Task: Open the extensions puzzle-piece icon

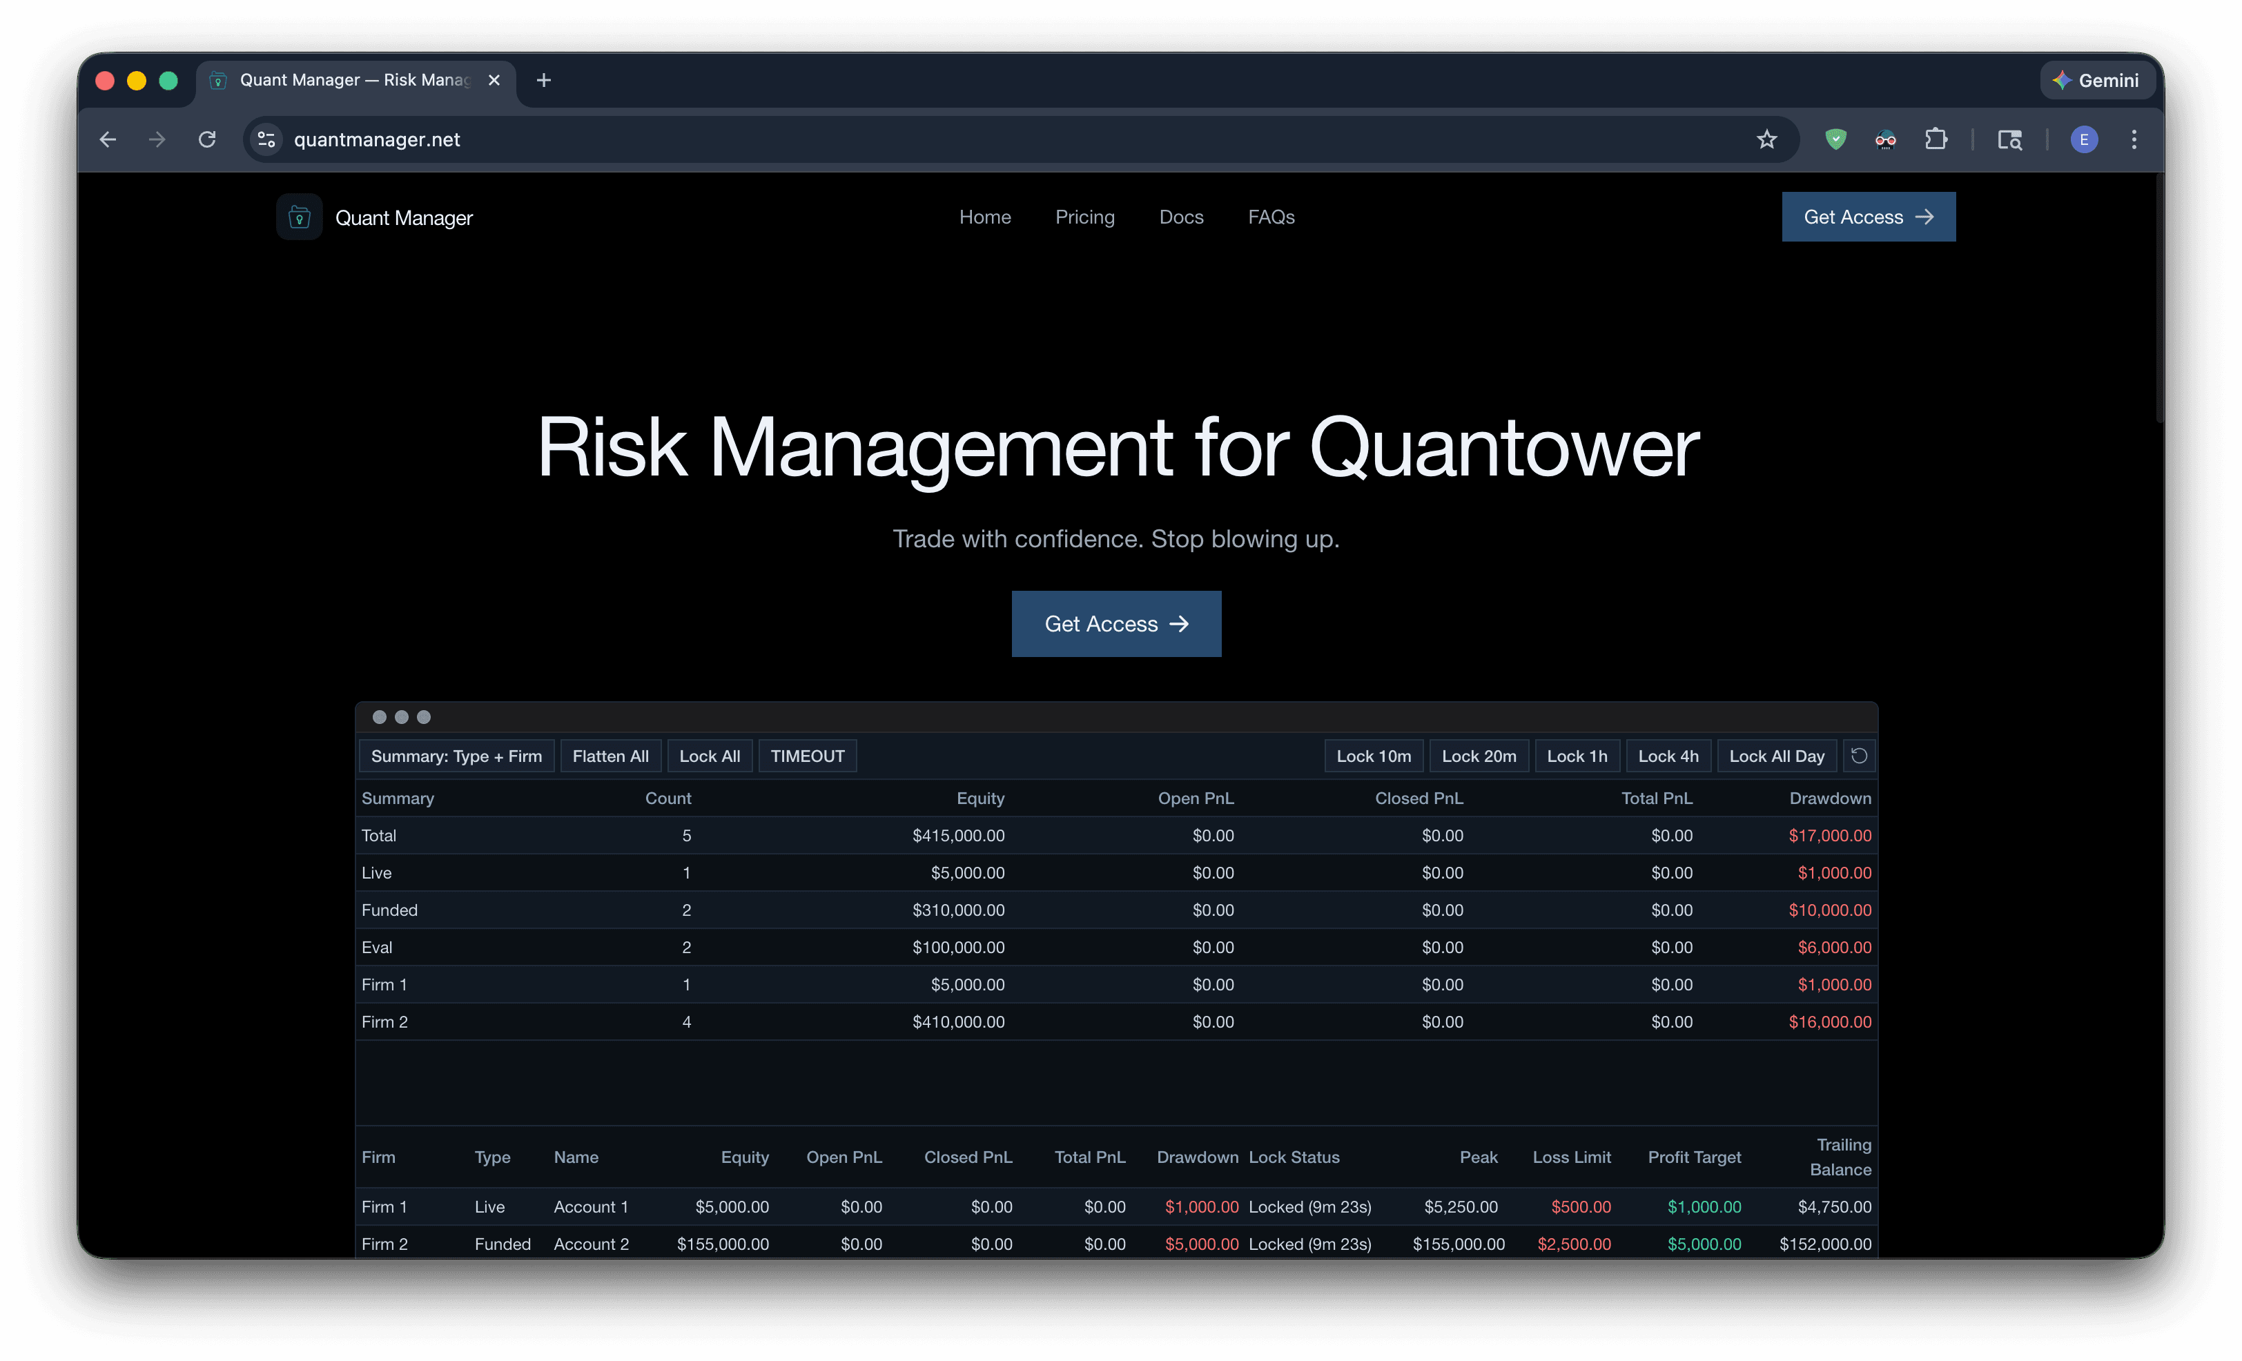Action: tap(1936, 139)
